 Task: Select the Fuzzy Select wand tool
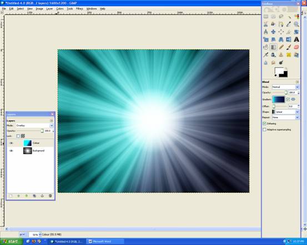[289, 17]
